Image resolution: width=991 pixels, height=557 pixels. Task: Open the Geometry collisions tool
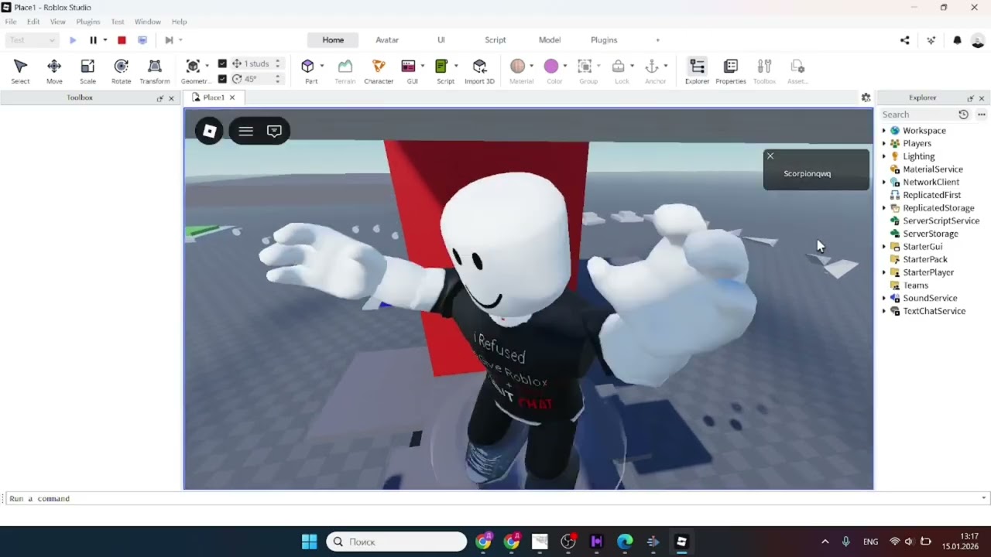194,70
